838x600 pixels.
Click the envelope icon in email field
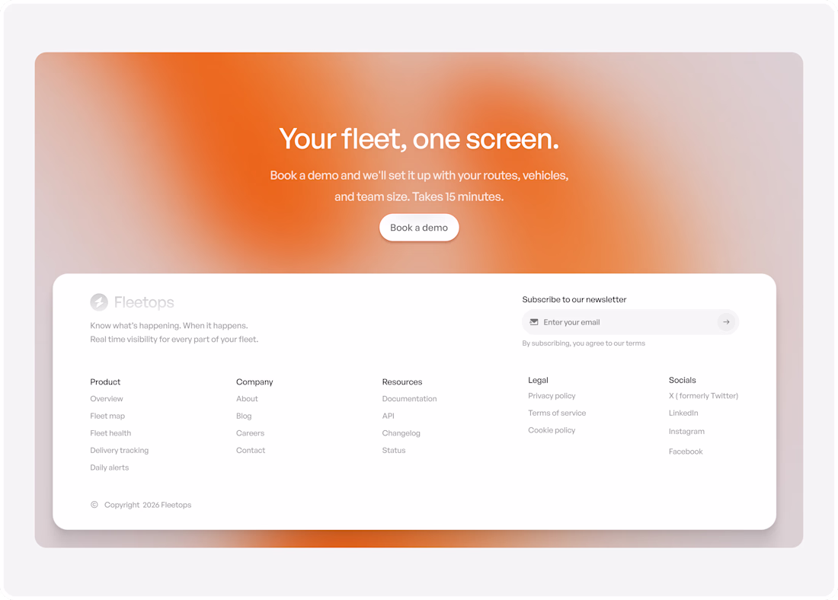[x=533, y=321]
